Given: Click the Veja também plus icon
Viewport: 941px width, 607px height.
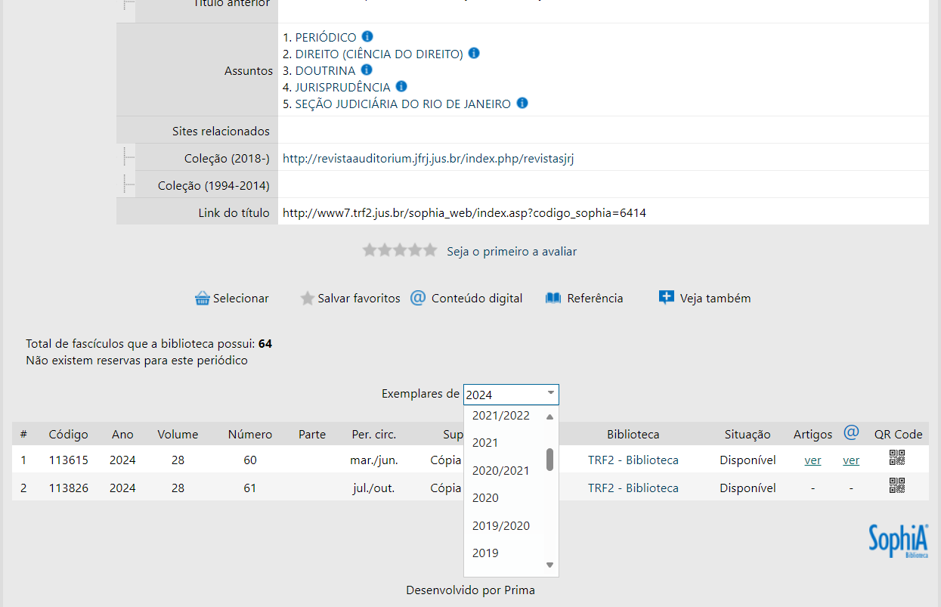Looking at the screenshot, I should (666, 298).
